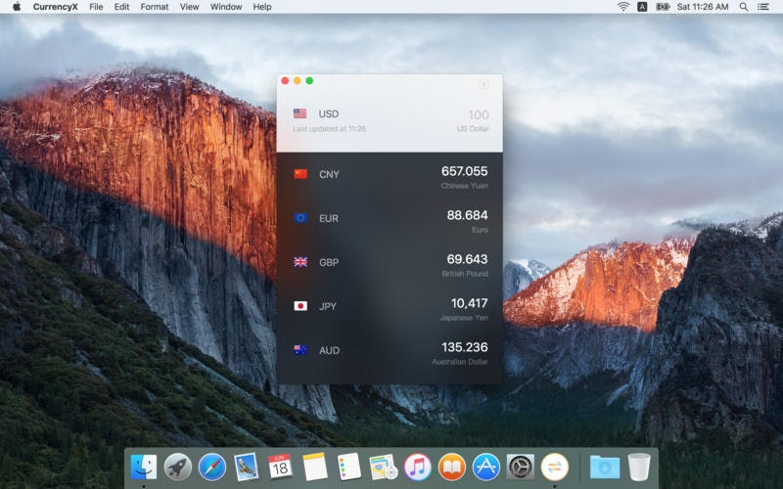Open Maps app in dock
The image size is (783, 489).
coord(383,467)
